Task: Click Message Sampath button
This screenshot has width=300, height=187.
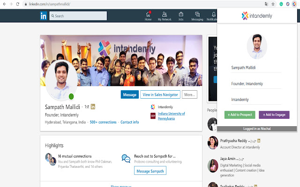Action: coord(150,171)
